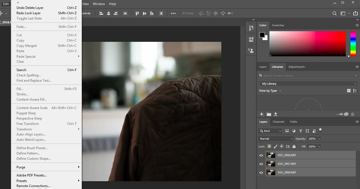360x189 pixels.
Task: Open the Clone Source panel icon
Action: [x=251, y=50]
